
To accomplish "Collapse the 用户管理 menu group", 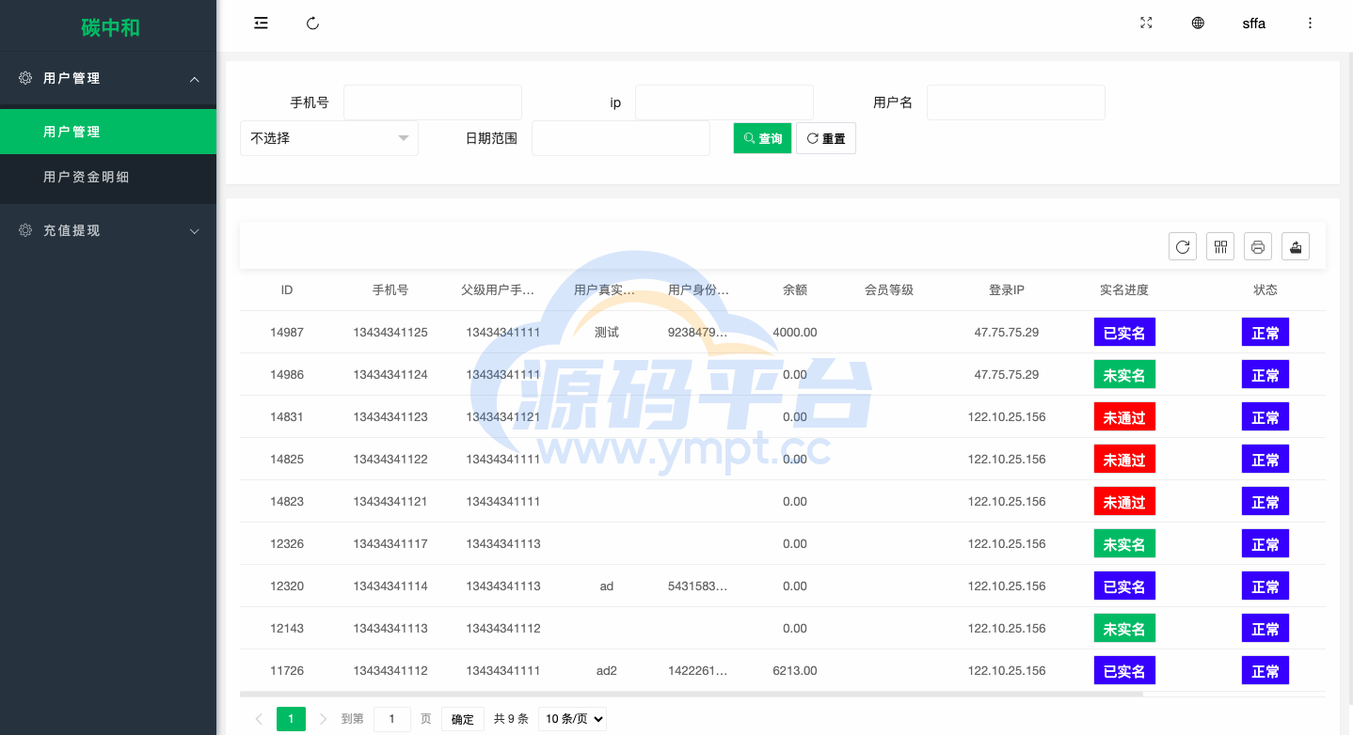I will tap(195, 79).
